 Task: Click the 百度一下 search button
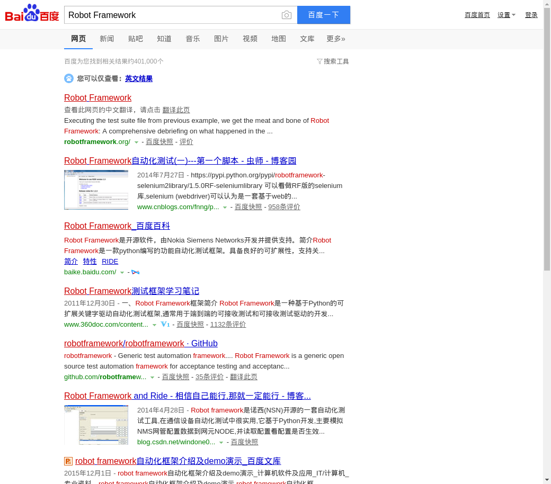[x=324, y=15]
